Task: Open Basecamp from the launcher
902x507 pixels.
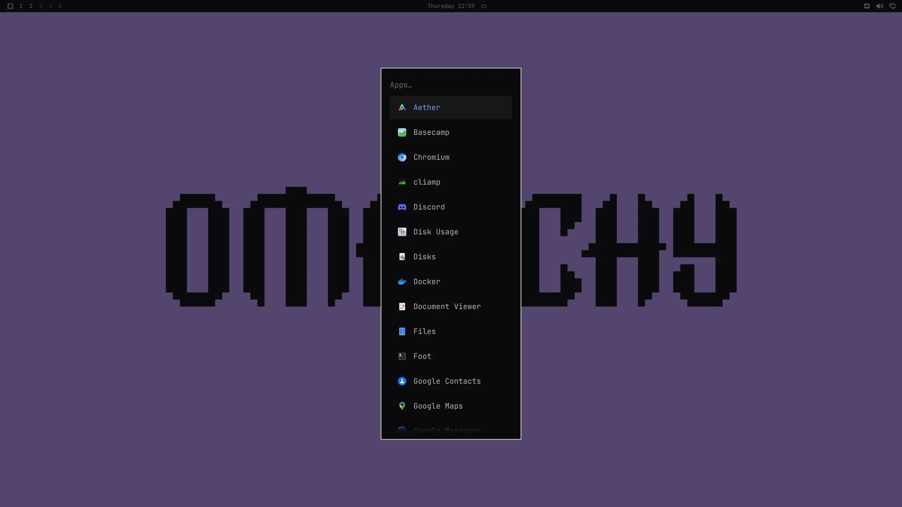Action: pos(451,132)
